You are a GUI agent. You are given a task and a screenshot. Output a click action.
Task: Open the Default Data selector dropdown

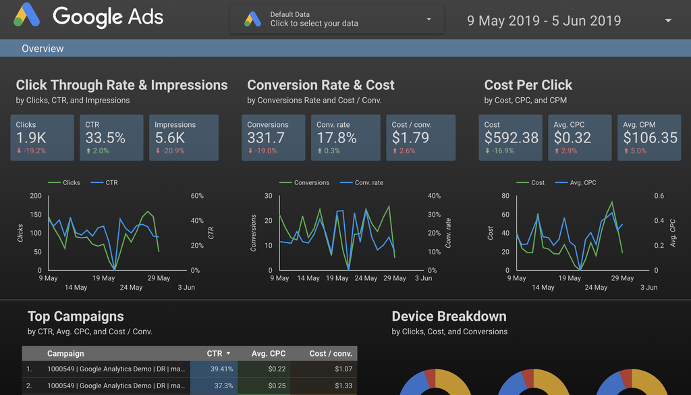coord(429,20)
